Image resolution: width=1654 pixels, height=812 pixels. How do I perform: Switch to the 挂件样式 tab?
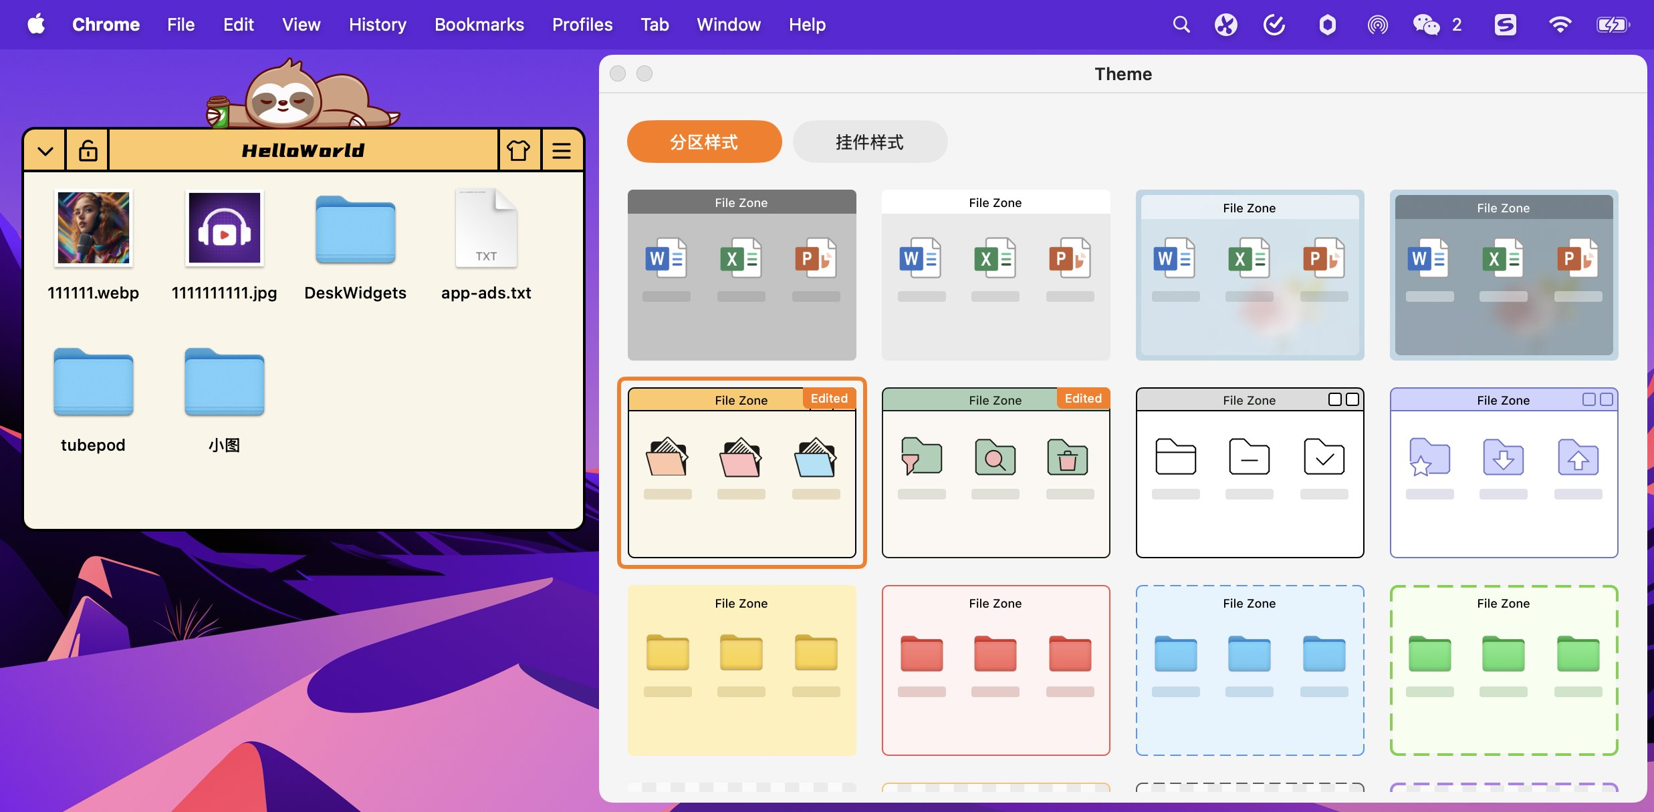pos(869,142)
